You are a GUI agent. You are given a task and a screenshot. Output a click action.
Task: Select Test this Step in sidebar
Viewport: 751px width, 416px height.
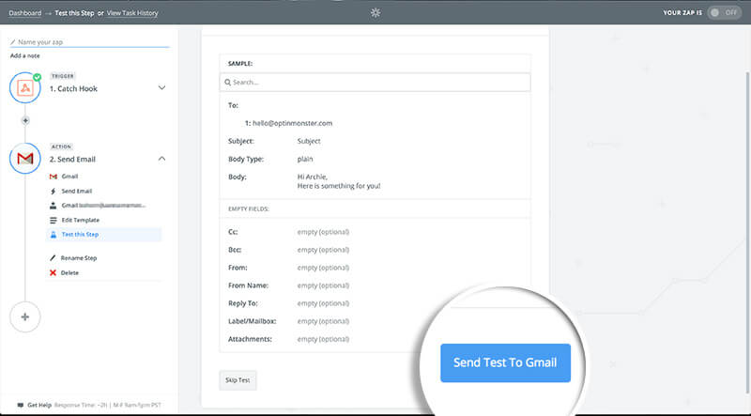pyautogui.click(x=104, y=235)
